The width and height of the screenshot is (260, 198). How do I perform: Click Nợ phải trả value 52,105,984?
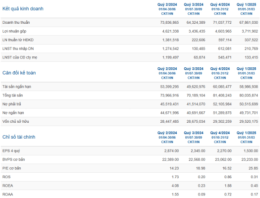(222, 104)
